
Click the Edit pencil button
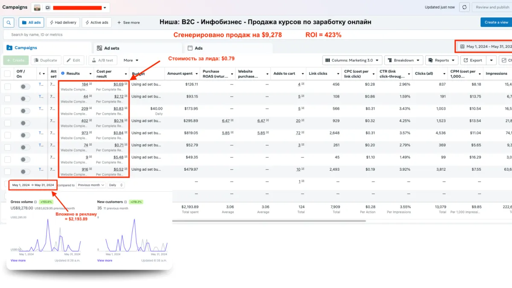click(73, 61)
